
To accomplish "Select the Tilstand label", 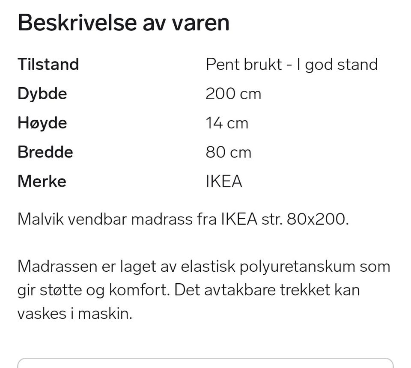I will 48,65.
